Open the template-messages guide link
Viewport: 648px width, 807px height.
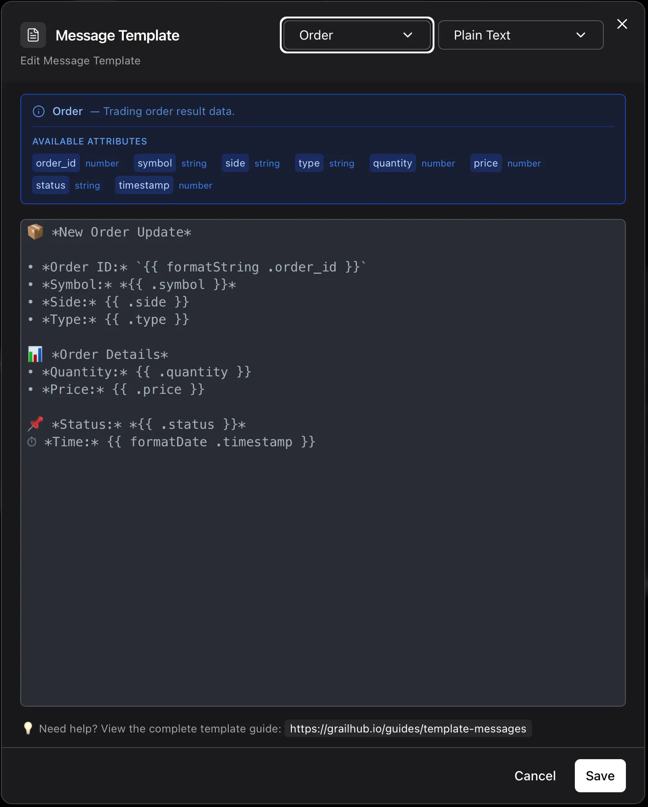(408, 729)
